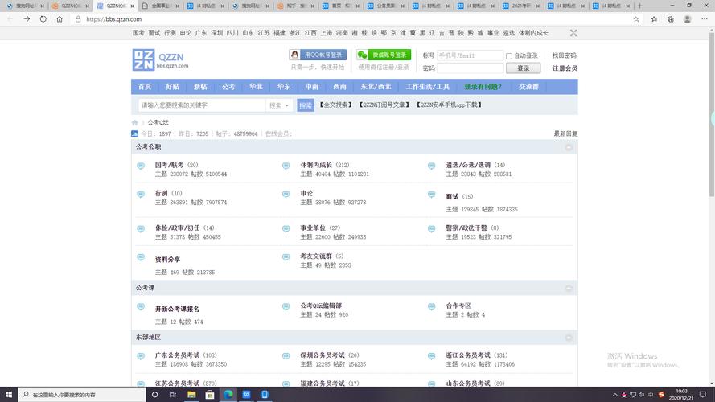The height and width of the screenshot is (402, 715).
Task: Click the browser address bar URL
Action: 114,19
